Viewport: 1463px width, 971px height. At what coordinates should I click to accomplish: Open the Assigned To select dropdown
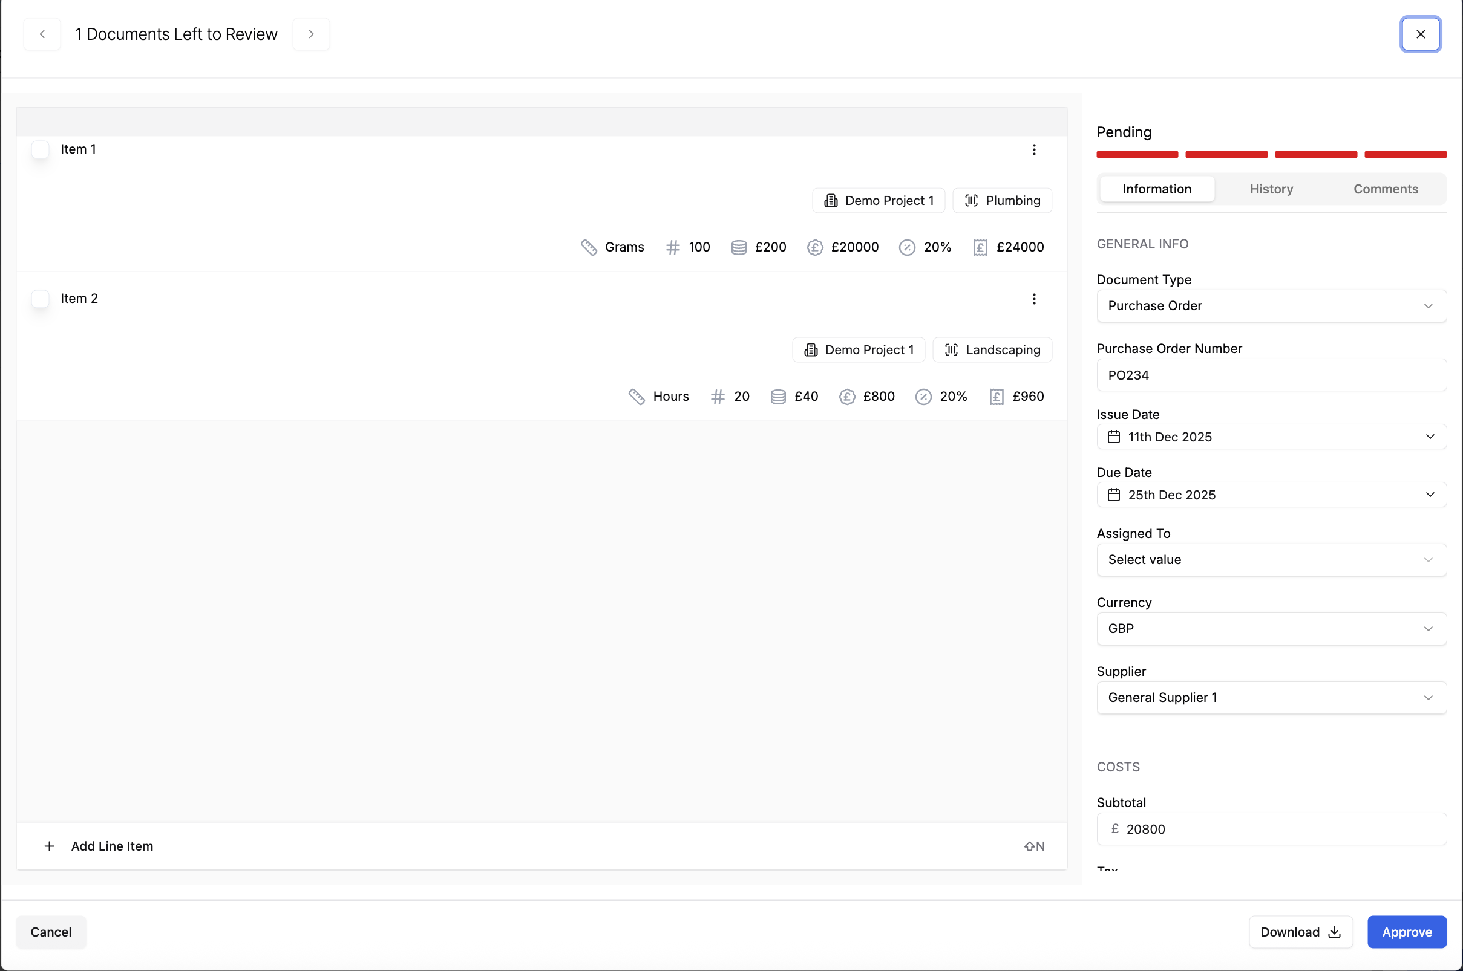point(1271,560)
